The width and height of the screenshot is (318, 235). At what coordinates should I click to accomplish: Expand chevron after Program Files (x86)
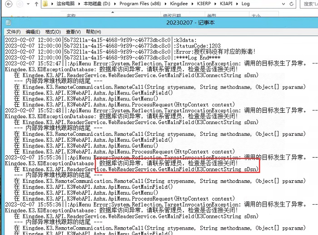tap(165, 4)
